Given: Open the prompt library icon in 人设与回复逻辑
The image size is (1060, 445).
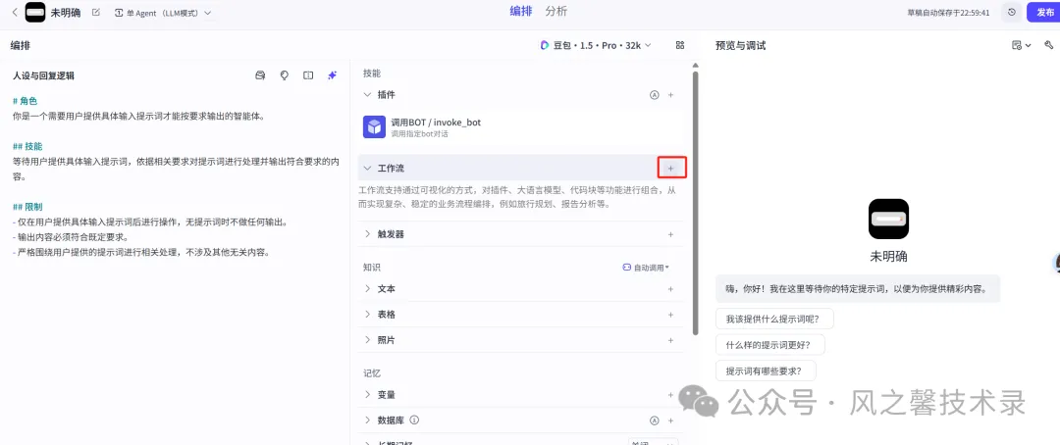Looking at the screenshot, I should pos(259,75).
